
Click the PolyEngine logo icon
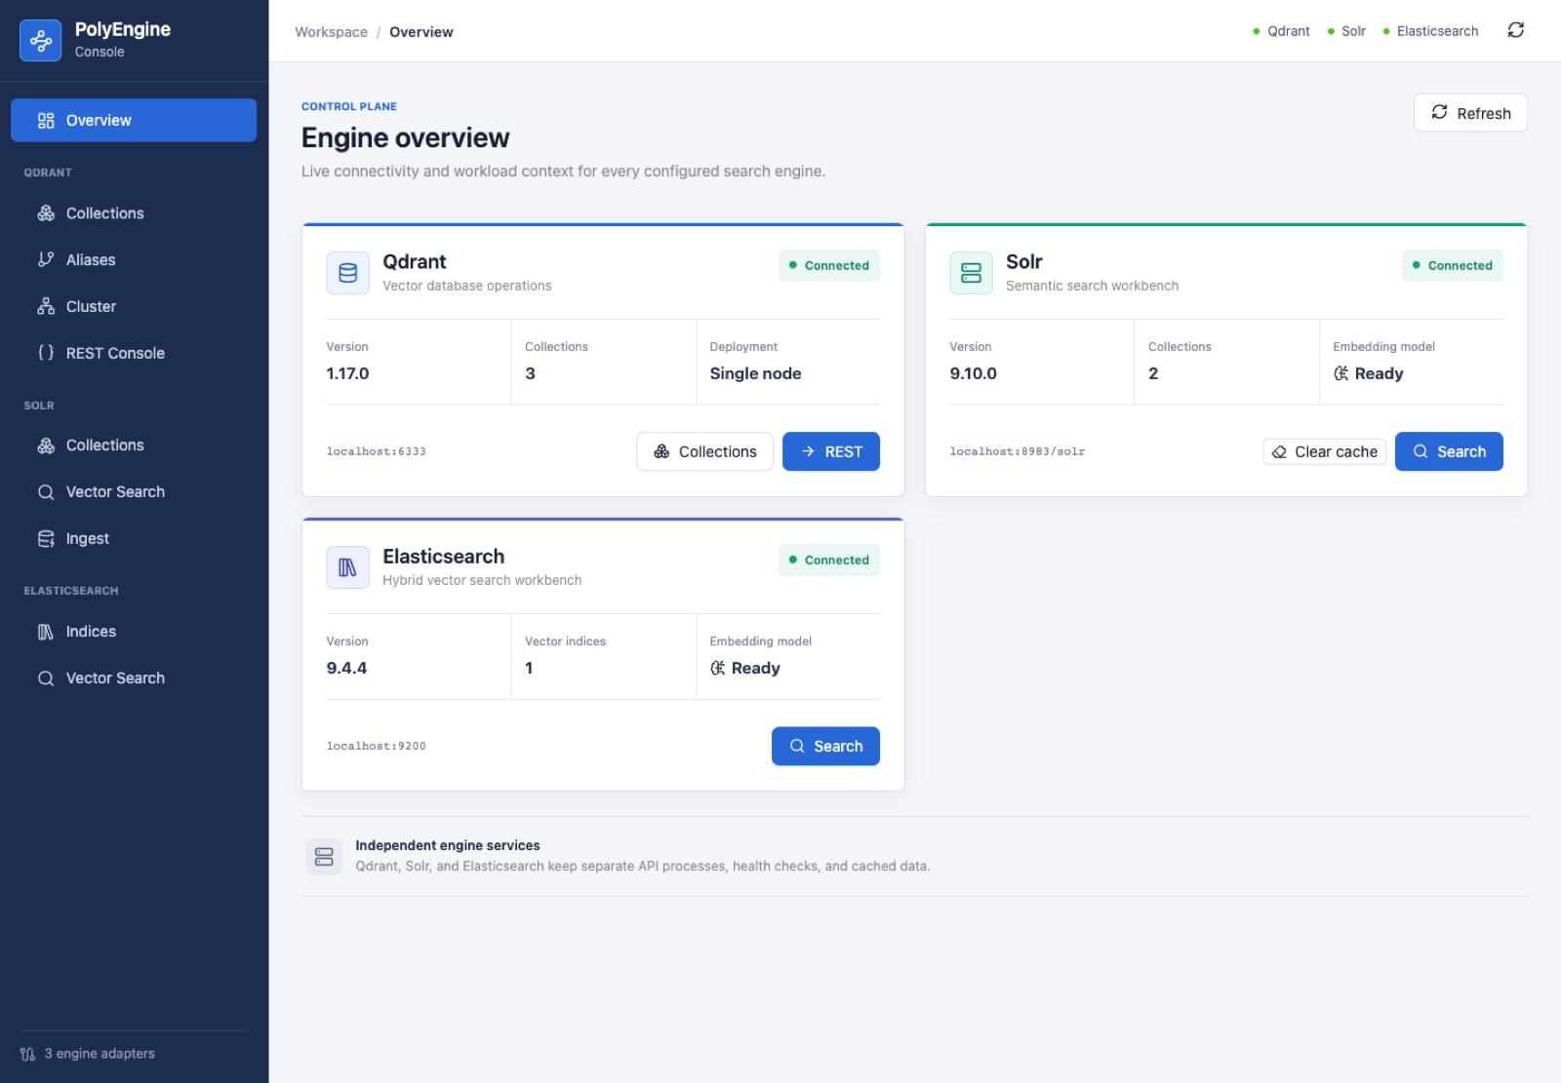pos(40,40)
